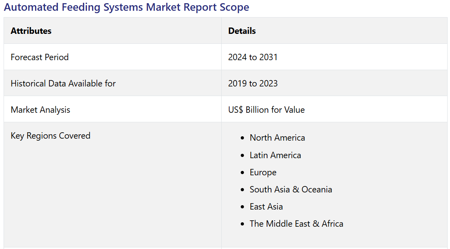Click The Middle East & Africa entry
Image resolution: width=450 pixels, height=249 pixels.
[296, 224]
